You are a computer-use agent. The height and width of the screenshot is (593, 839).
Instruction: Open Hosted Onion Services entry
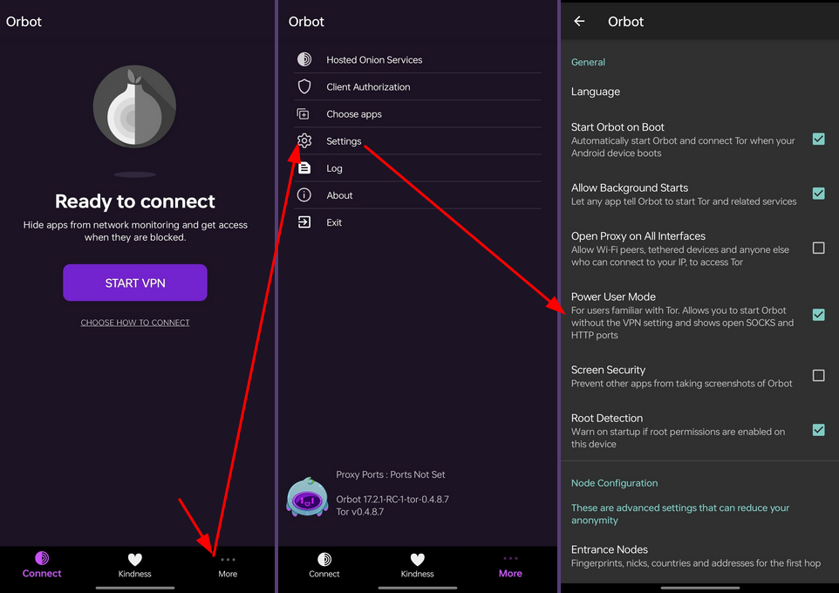pyautogui.click(x=418, y=59)
